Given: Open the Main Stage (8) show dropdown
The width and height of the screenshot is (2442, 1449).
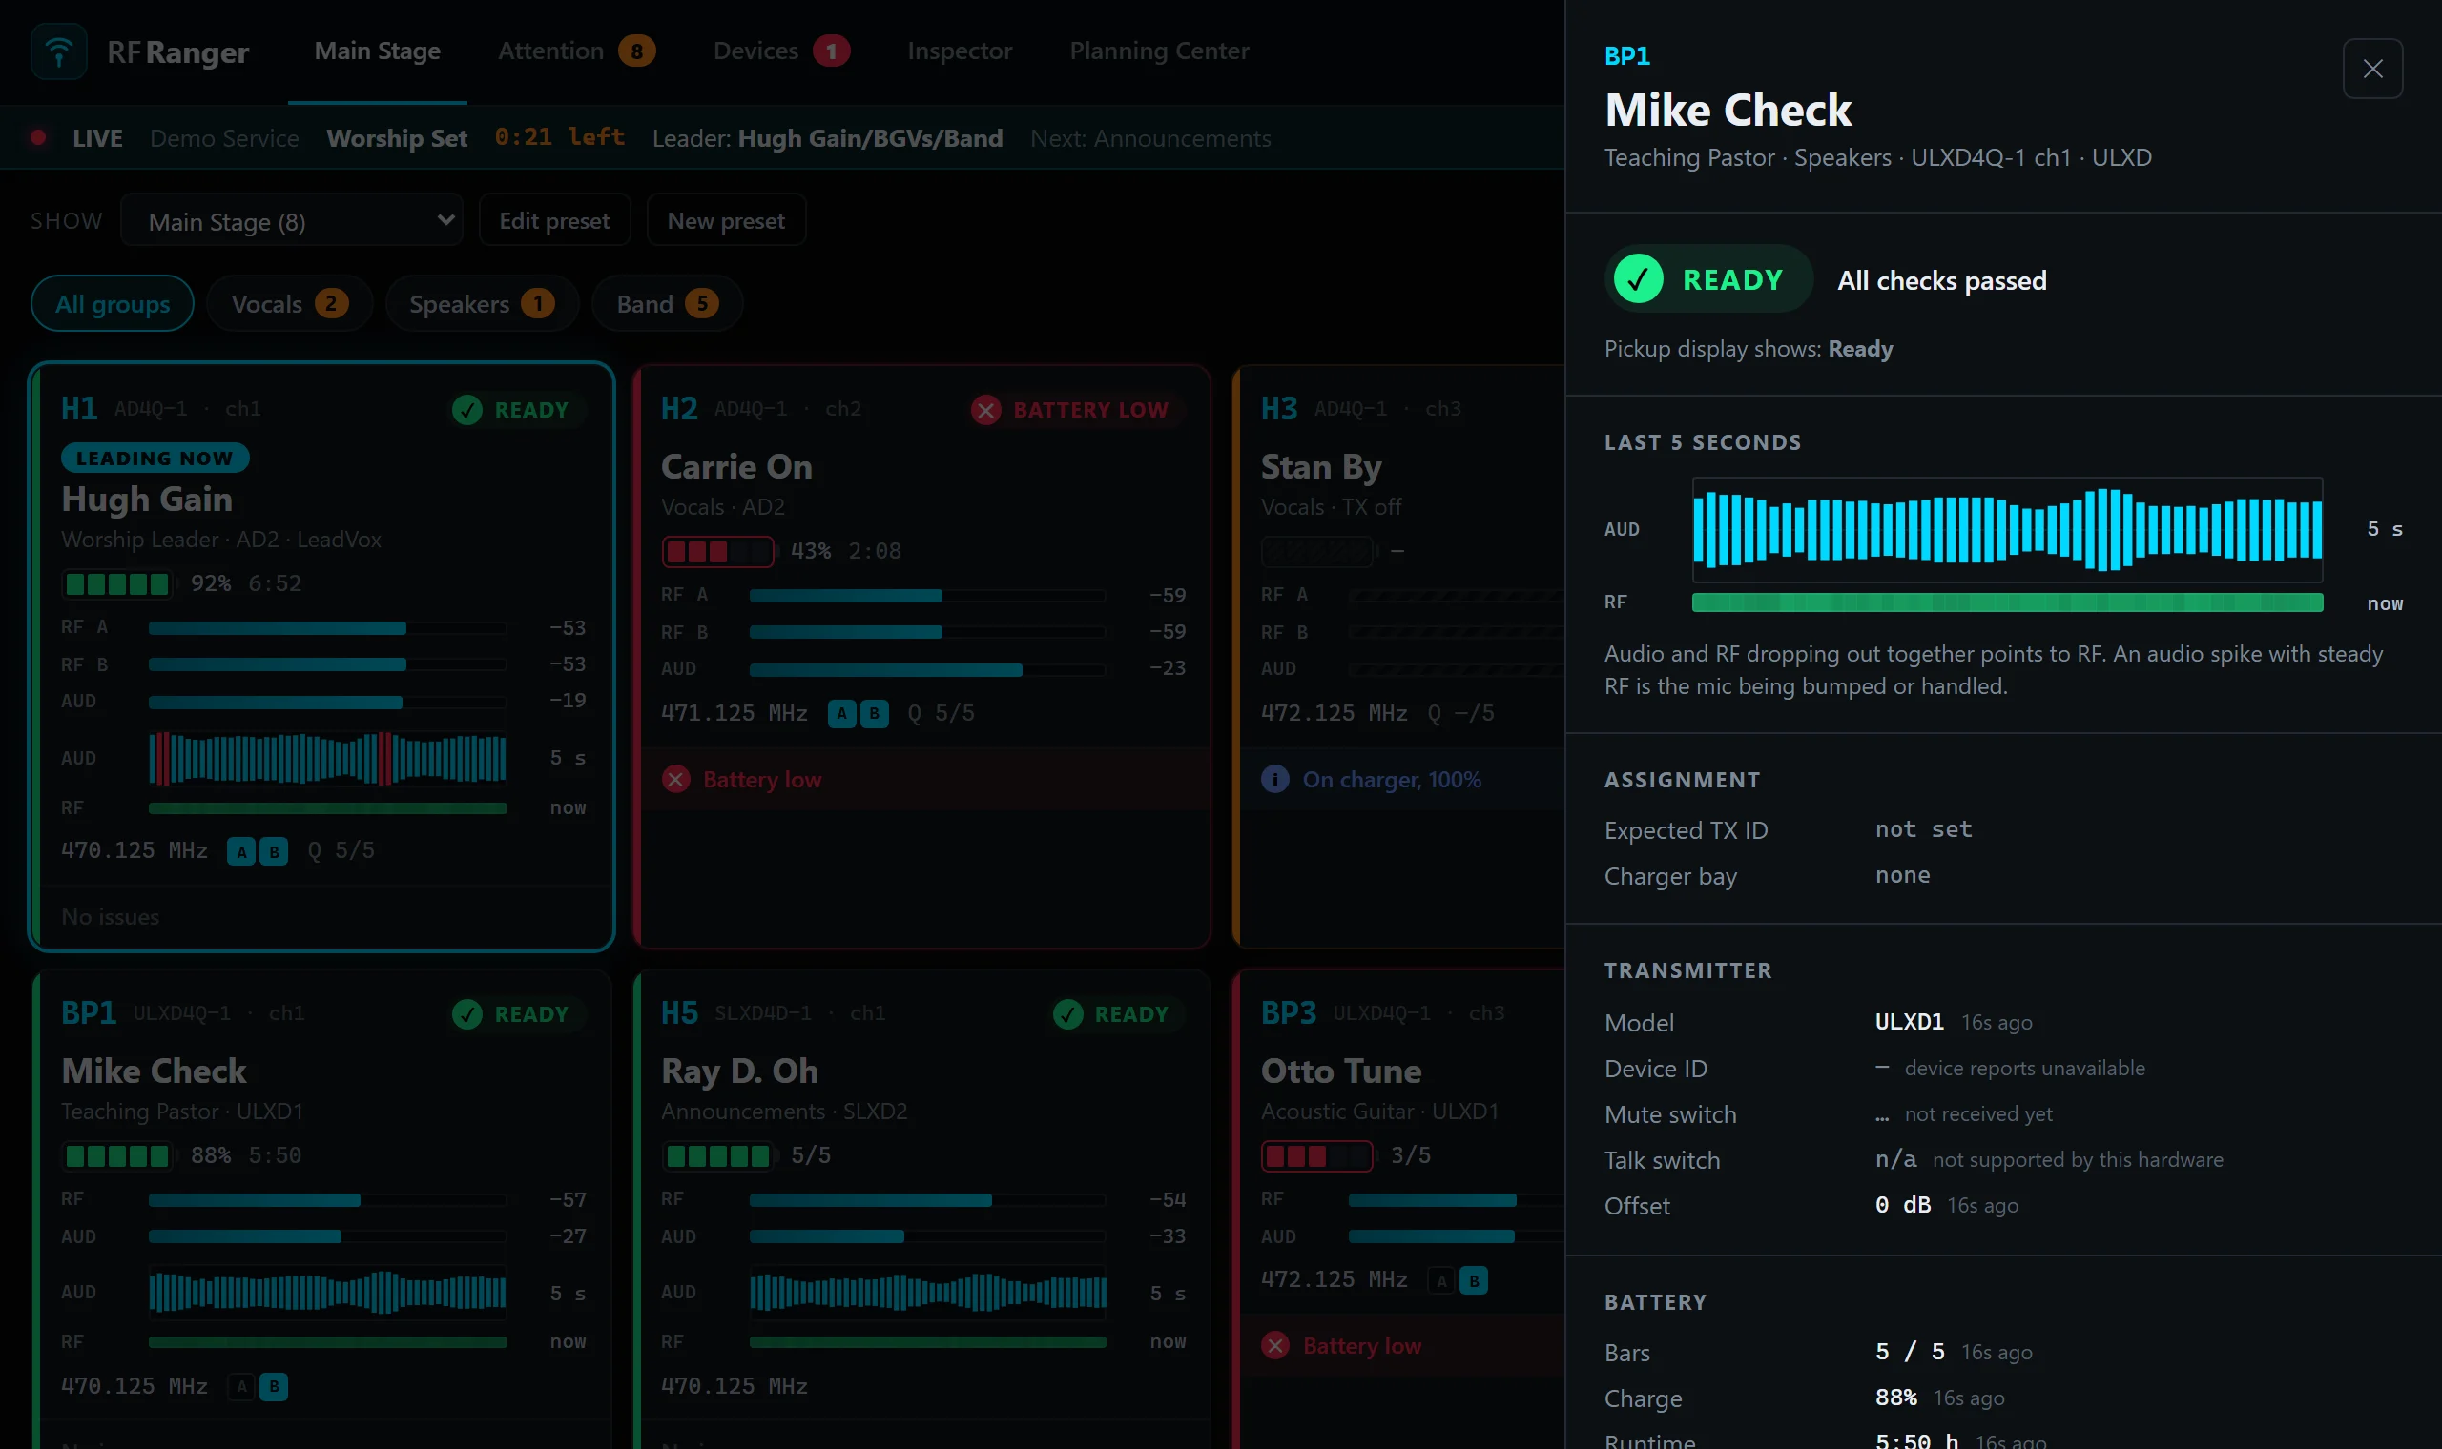Looking at the screenshot, I should click(291, 220).
